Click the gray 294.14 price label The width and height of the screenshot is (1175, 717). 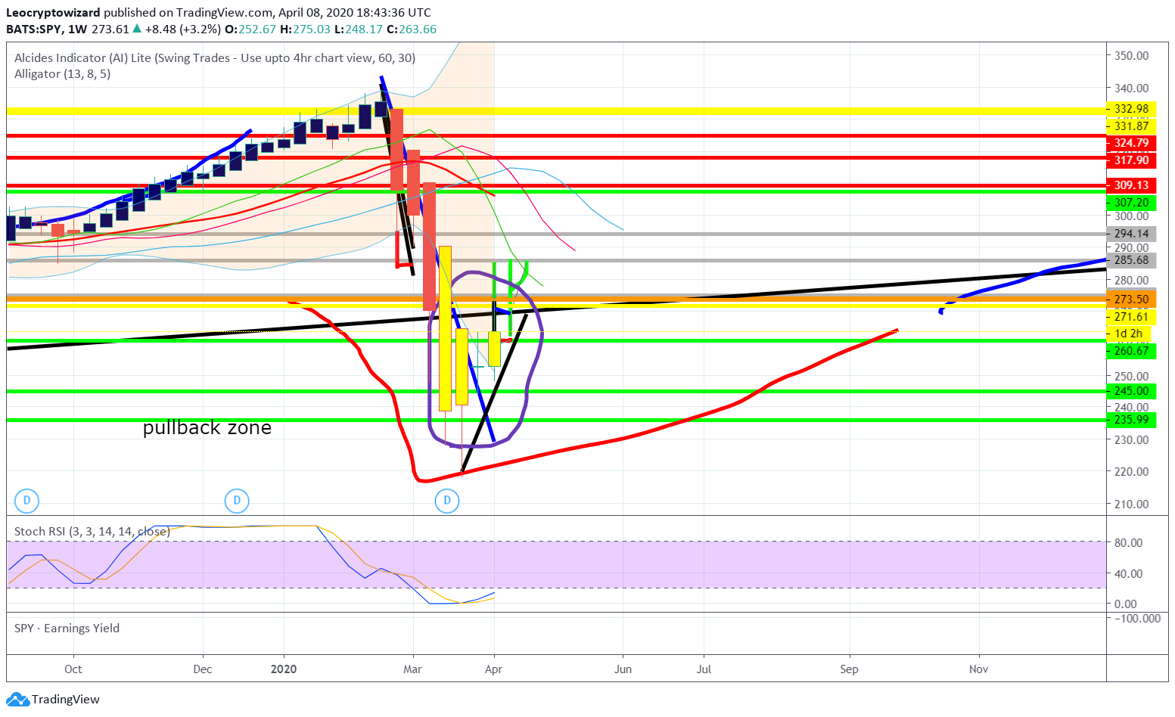tap(1131, 234)
